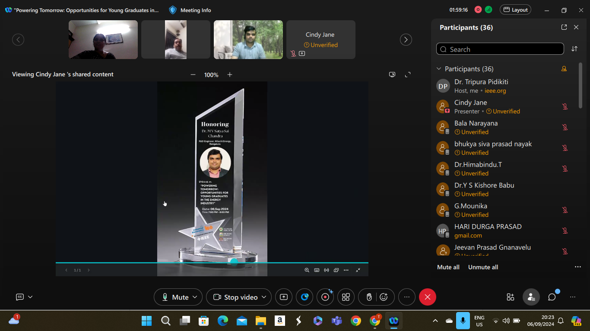Open the more options menu in control bar
Viewport: 590px width, 331px height.
coord(406,297)
